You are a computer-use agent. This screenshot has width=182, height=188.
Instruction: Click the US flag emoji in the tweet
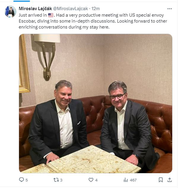point(50,15)
